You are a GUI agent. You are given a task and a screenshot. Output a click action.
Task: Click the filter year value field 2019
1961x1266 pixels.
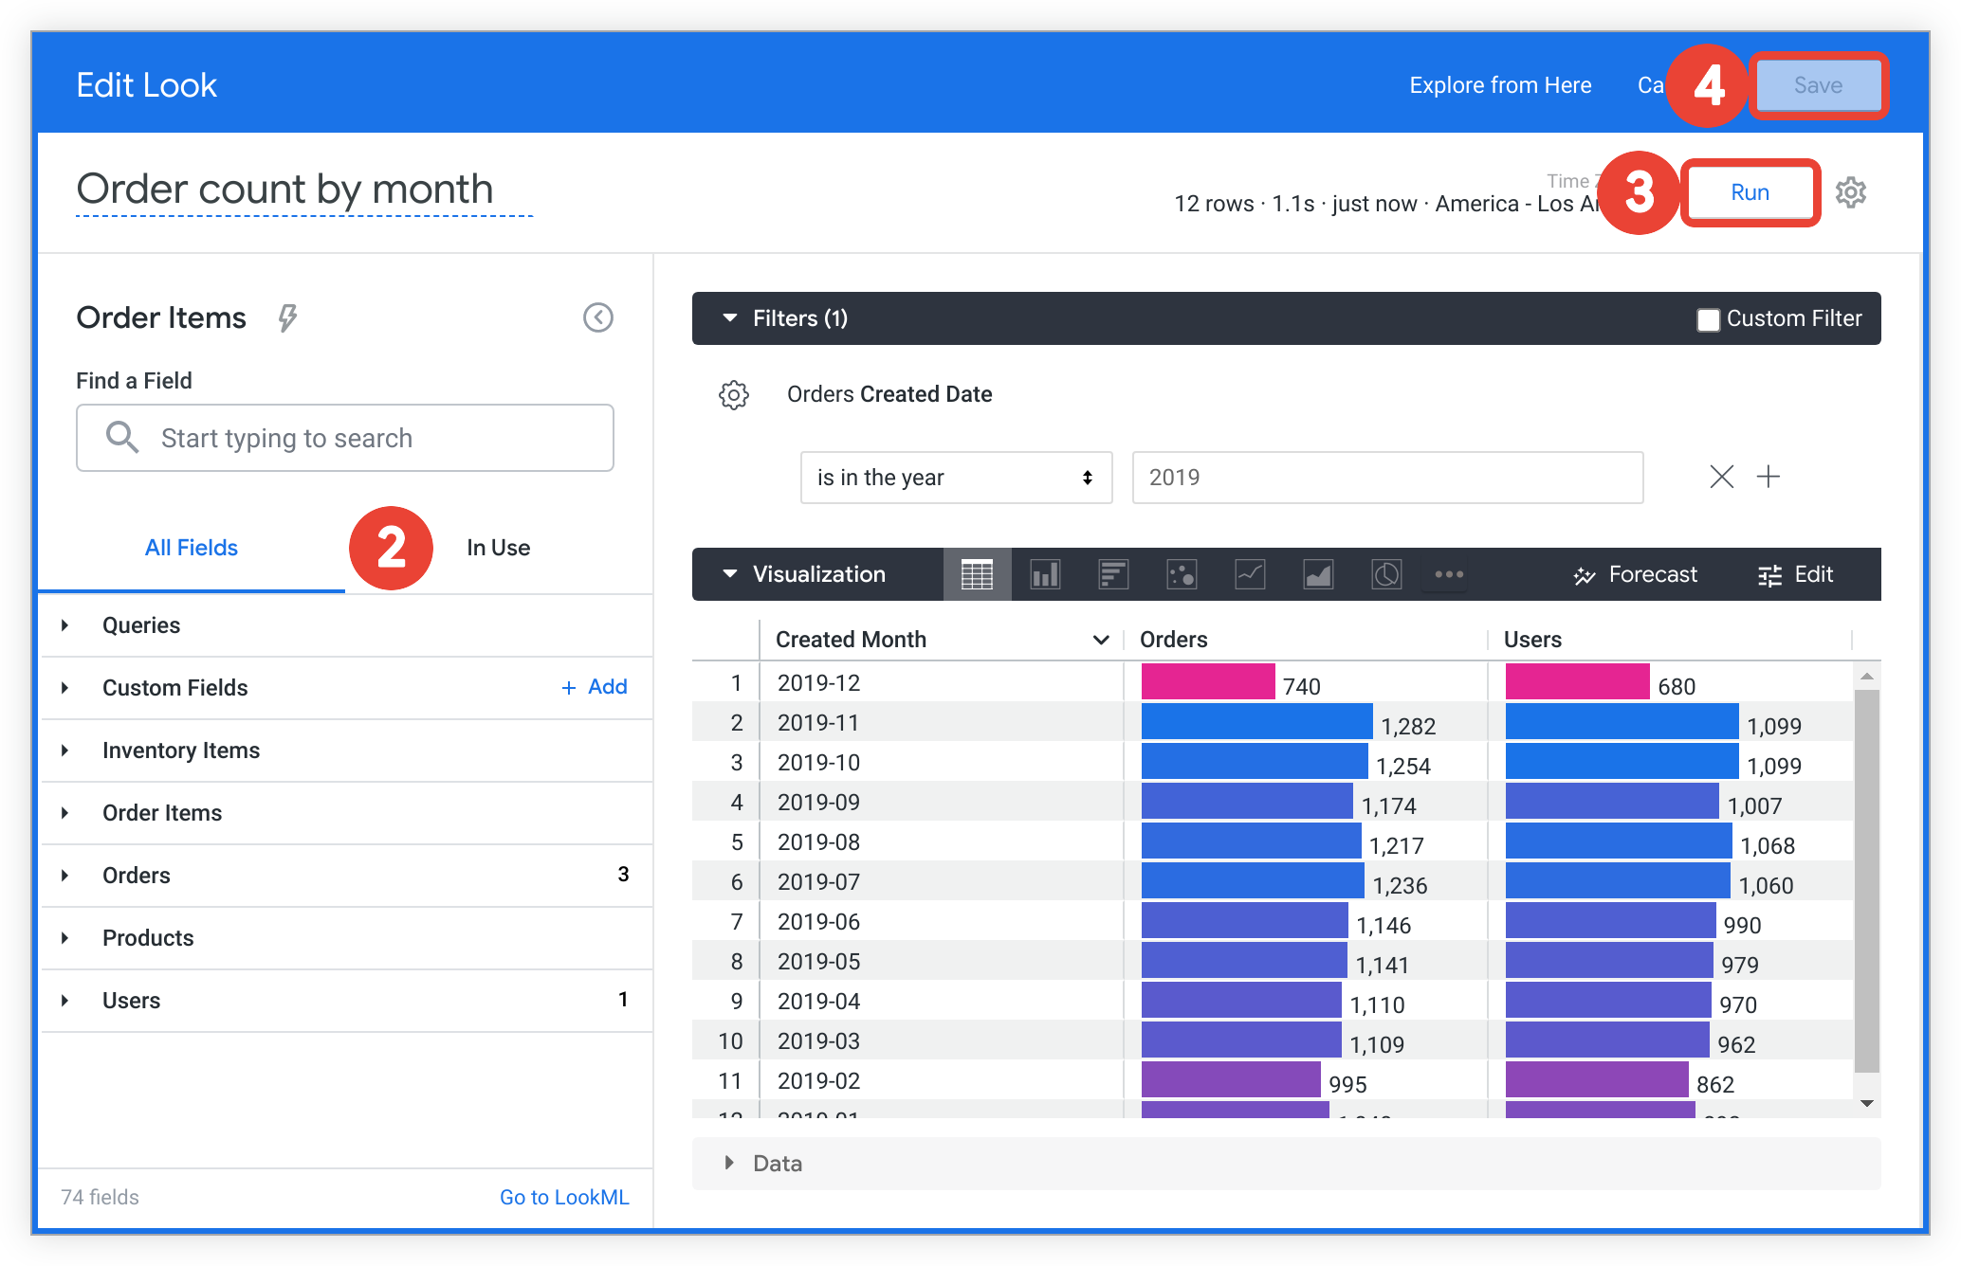(x=1387, y=478)
